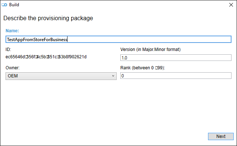The image size is (237, 146).
Task: Click the Owner: label
Action: pos(12,68)
